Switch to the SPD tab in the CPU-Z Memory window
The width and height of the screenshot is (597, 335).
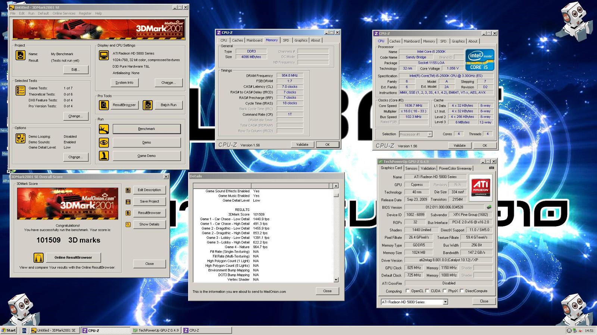(286, 40)
